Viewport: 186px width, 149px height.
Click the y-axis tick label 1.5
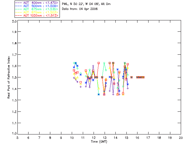pyautogui.click(x=14, y=77)
